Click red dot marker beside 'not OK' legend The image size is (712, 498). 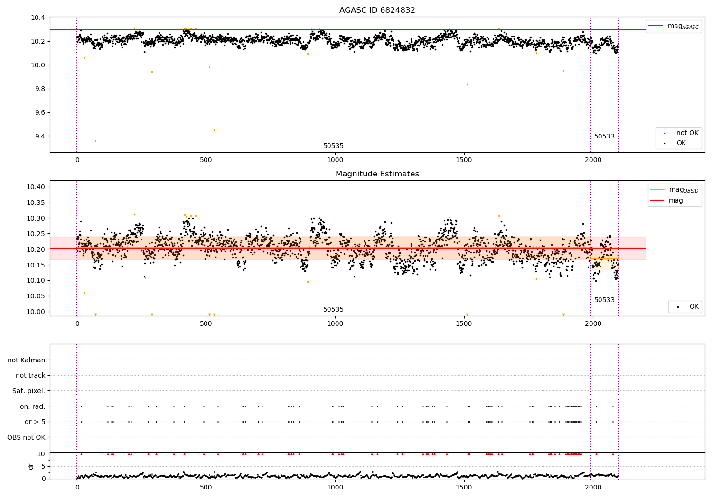(x=665, y=133)
